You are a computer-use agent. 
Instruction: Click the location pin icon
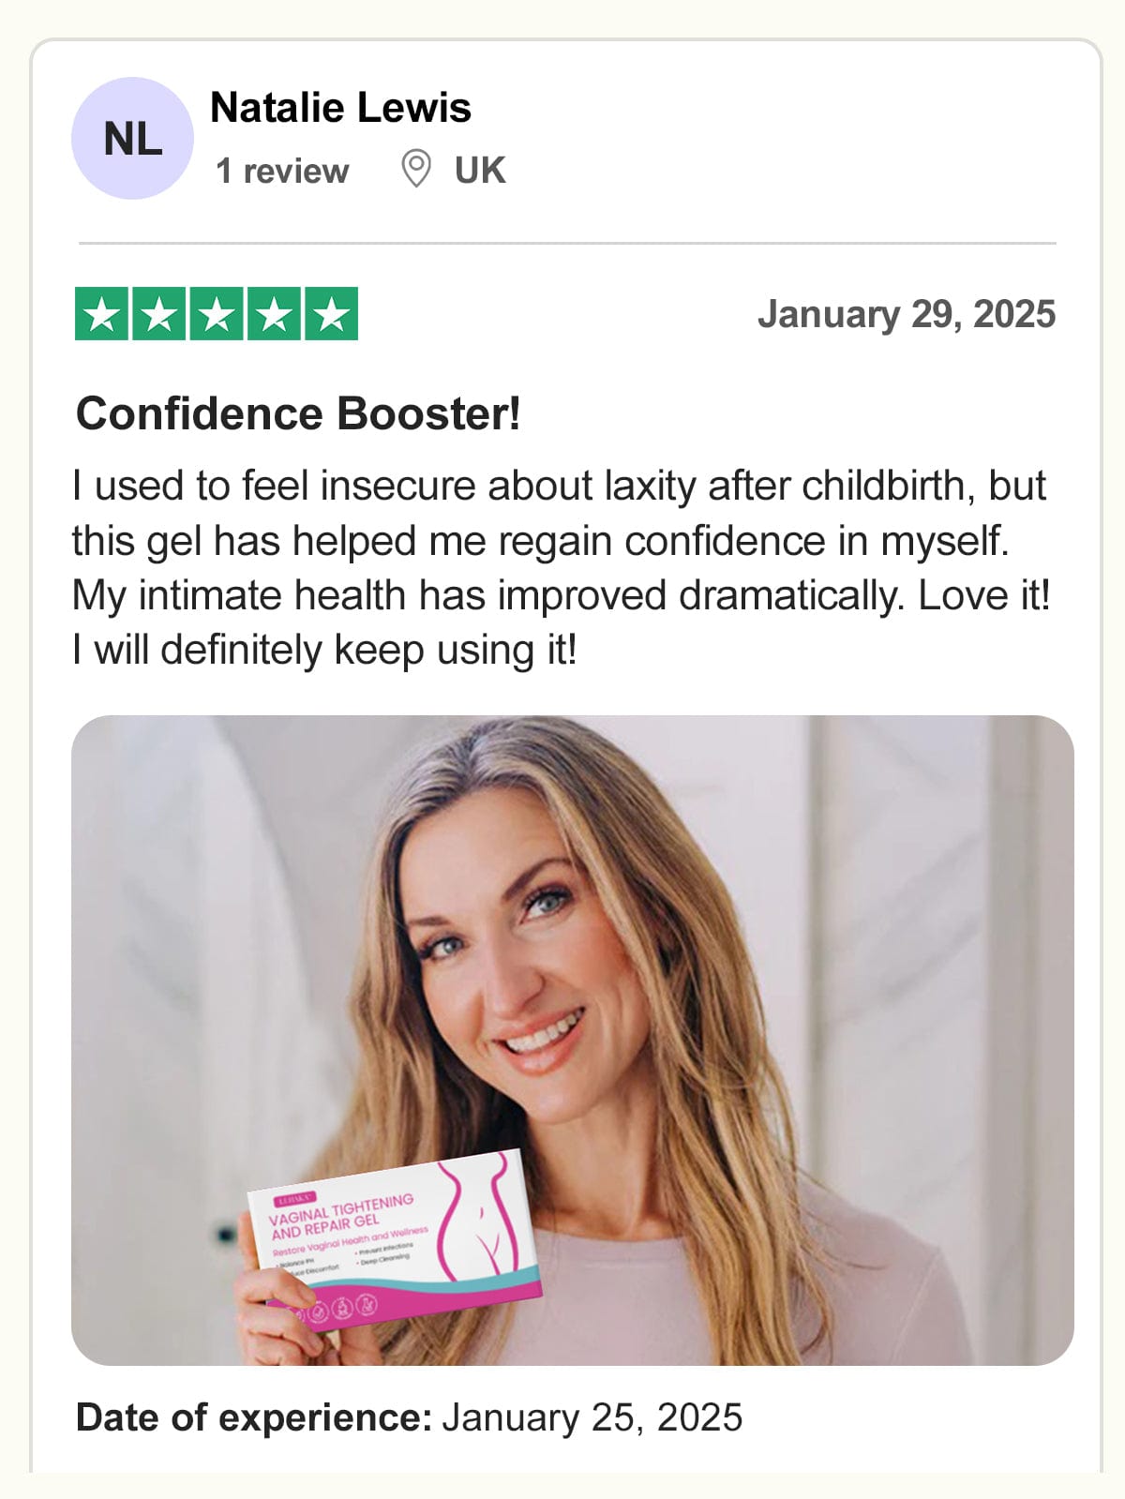[415, 170]
